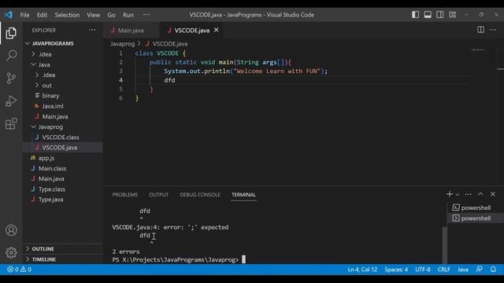Open the Selection menu
The width and height of the screenshot is (504, 283).
pyautogui.click(x=67, y=15)
